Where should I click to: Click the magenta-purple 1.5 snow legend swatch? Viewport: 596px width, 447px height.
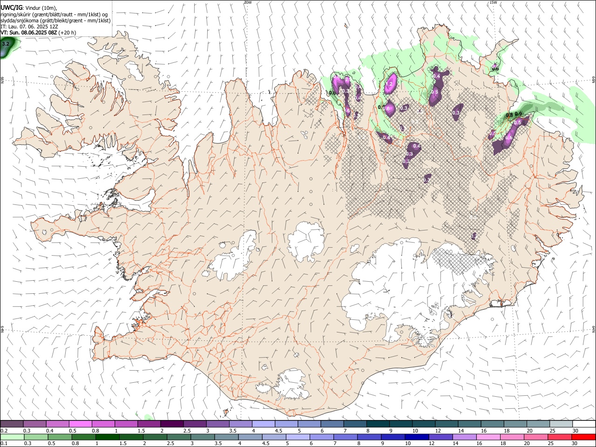coord(149,424)
